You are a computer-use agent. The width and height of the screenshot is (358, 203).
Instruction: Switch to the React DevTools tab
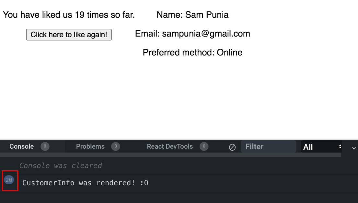pyautogui.click(x=169, y=146)
